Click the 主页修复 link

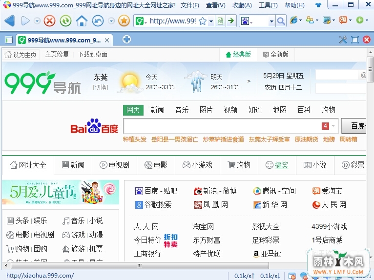click(x=57, y=55)
